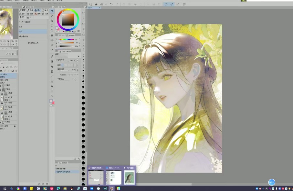Toggle the layer lock icon in layer panel

click(4, 67)
